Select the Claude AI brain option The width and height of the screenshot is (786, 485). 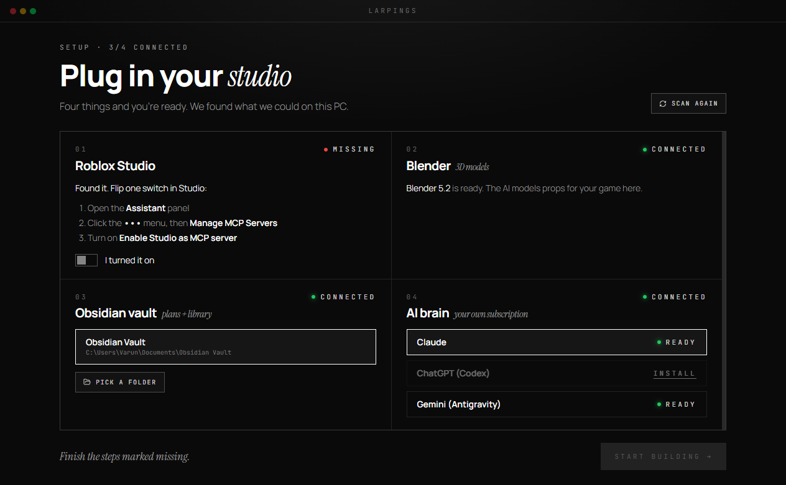coord(557,342)
